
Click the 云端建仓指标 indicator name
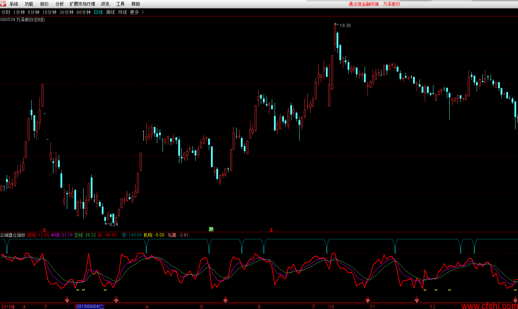coord(13,235)
